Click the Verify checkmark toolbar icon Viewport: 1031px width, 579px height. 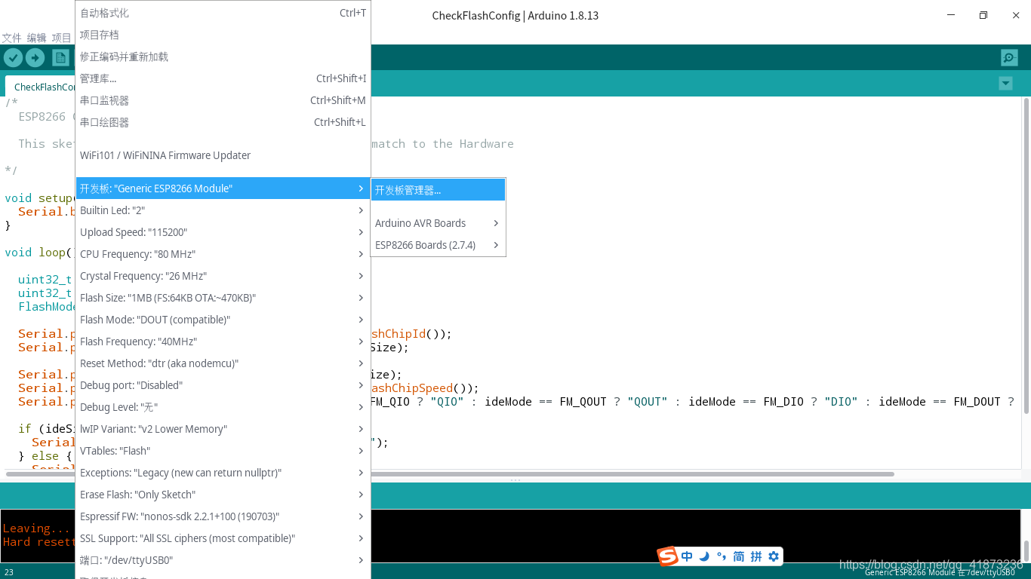click(x=13, y=57)
